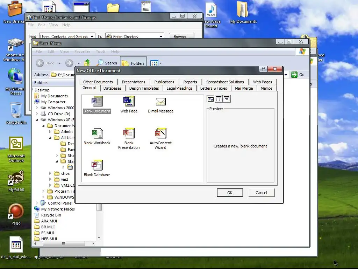Select My Network Places desktop icon
358x269 pixels.
tap(15, 82)
